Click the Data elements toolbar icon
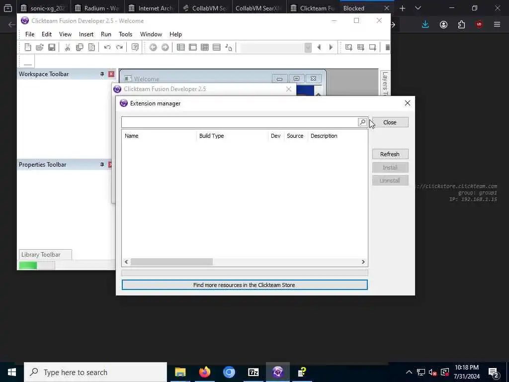 coord(229,47)
